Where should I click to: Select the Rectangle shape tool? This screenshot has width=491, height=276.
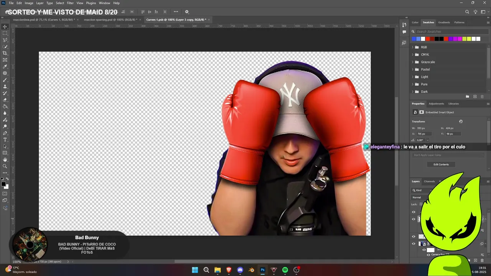tap(5, 153)
